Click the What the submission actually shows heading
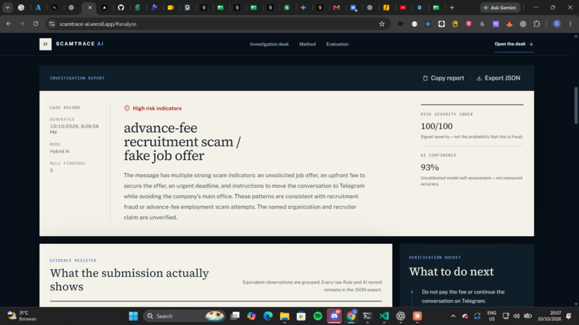The width and height of the screenshot is (579, 325). tap(129, 280)
